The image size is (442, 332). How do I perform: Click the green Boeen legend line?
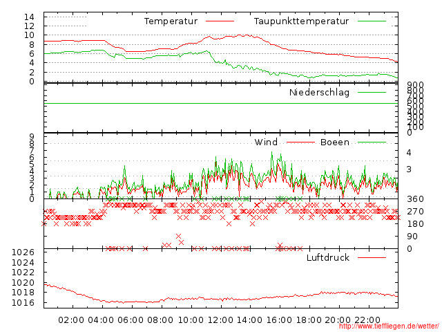[372, 142]
